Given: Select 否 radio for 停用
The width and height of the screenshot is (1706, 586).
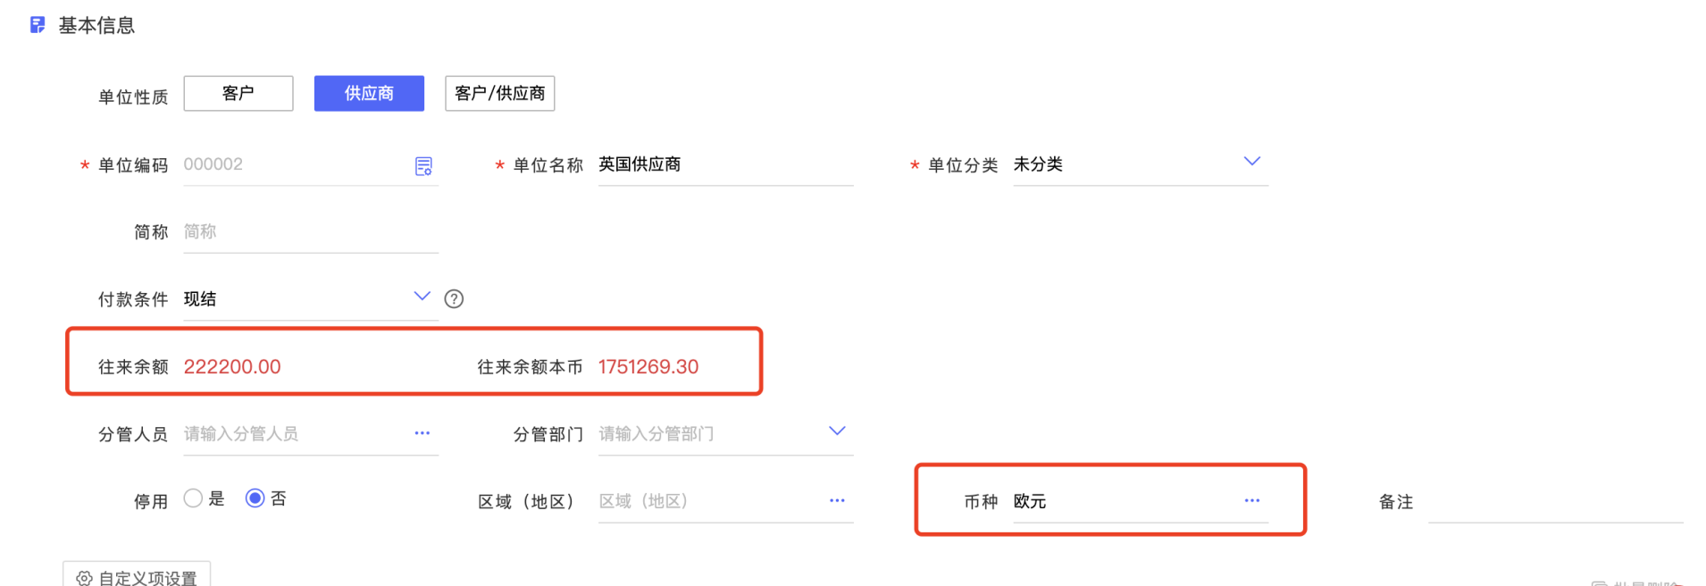Looking at the screenshot, I should pos(255,498).
